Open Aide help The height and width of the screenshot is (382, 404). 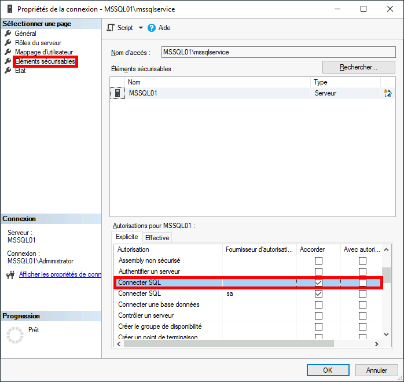click(x=159, y=28)
